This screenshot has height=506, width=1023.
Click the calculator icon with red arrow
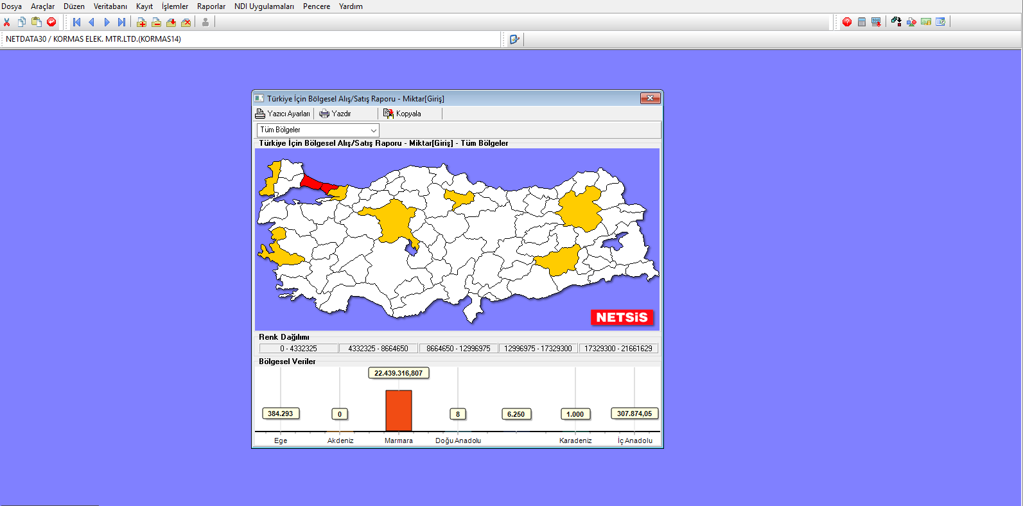876,22
